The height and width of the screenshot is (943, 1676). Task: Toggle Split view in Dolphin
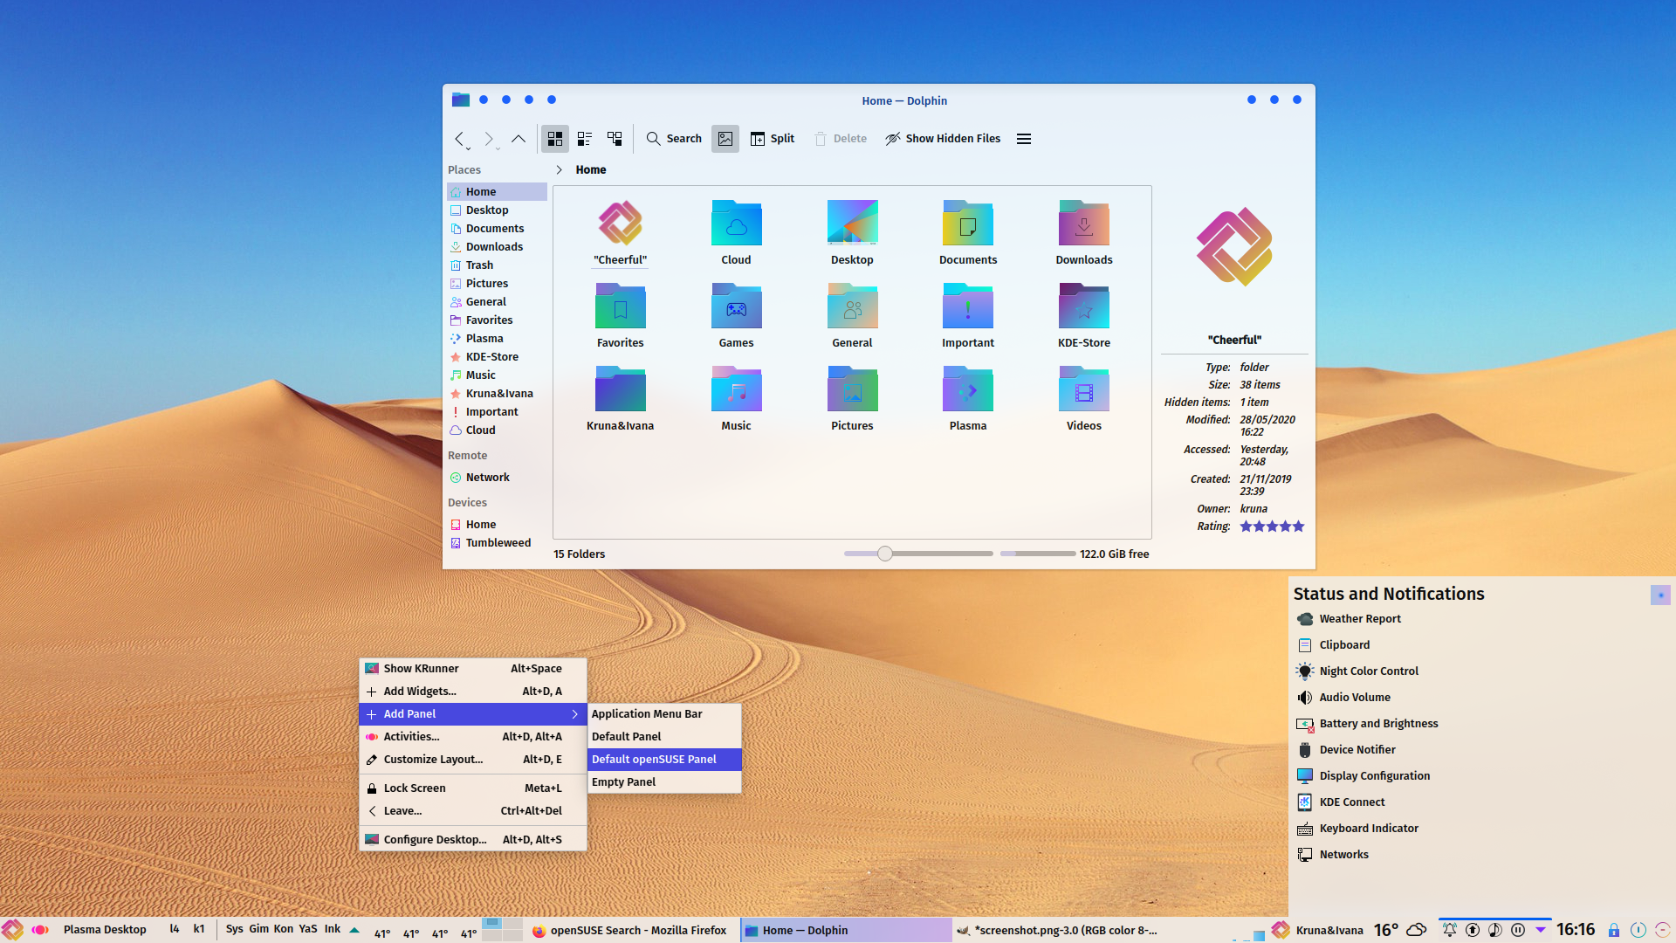point(773,139)
